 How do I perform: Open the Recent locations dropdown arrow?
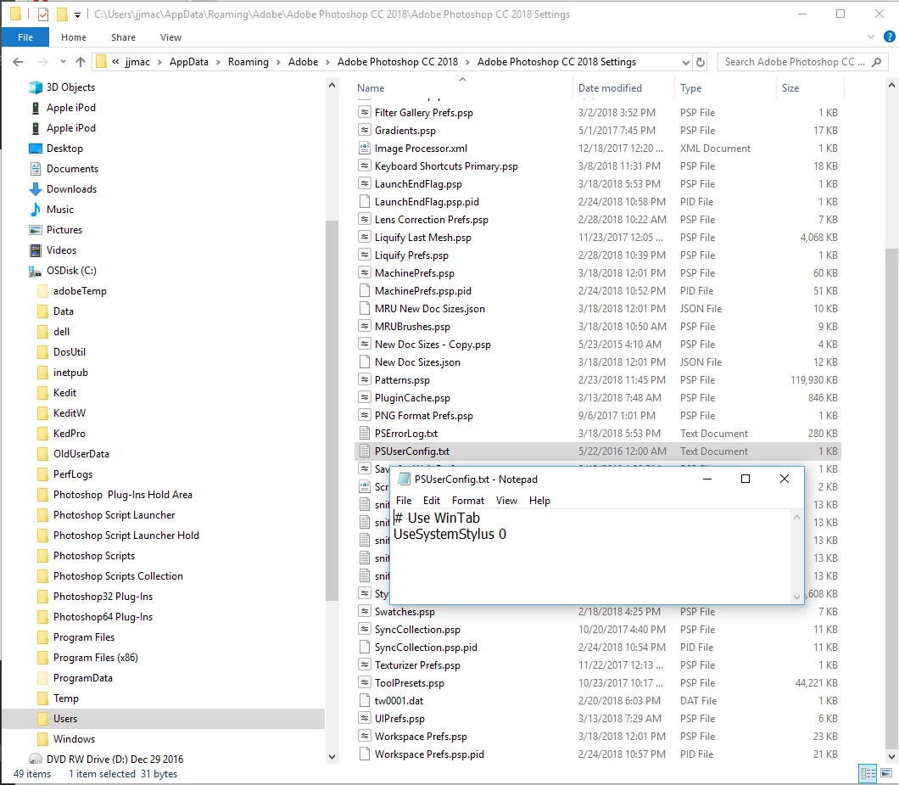pos(63,62)
